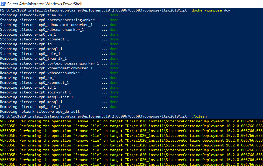This screenshot has width=263, height=166.
Task: Select the Removing sitecore-xp0_solr-init_1 line
Action: [x=37, y=92]
